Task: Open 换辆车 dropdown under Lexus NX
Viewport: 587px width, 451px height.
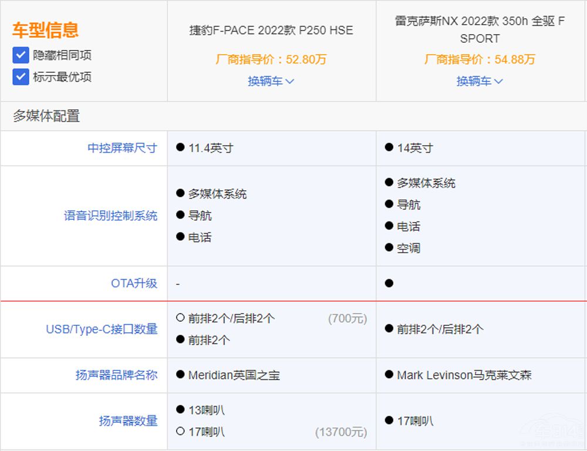Action: tap(480, 81)
